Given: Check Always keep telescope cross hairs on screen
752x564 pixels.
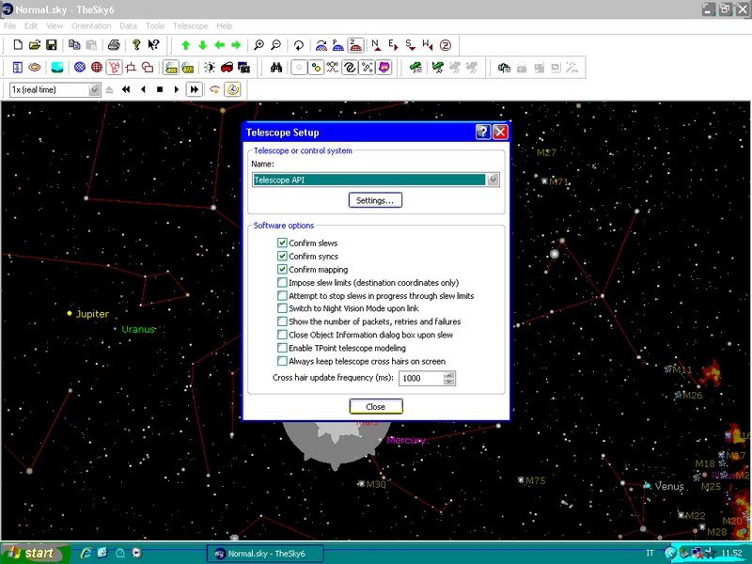Looking at the screenshot, I should (x=282, y=361).
